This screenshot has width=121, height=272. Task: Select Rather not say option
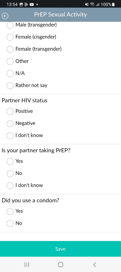point(10,86)
